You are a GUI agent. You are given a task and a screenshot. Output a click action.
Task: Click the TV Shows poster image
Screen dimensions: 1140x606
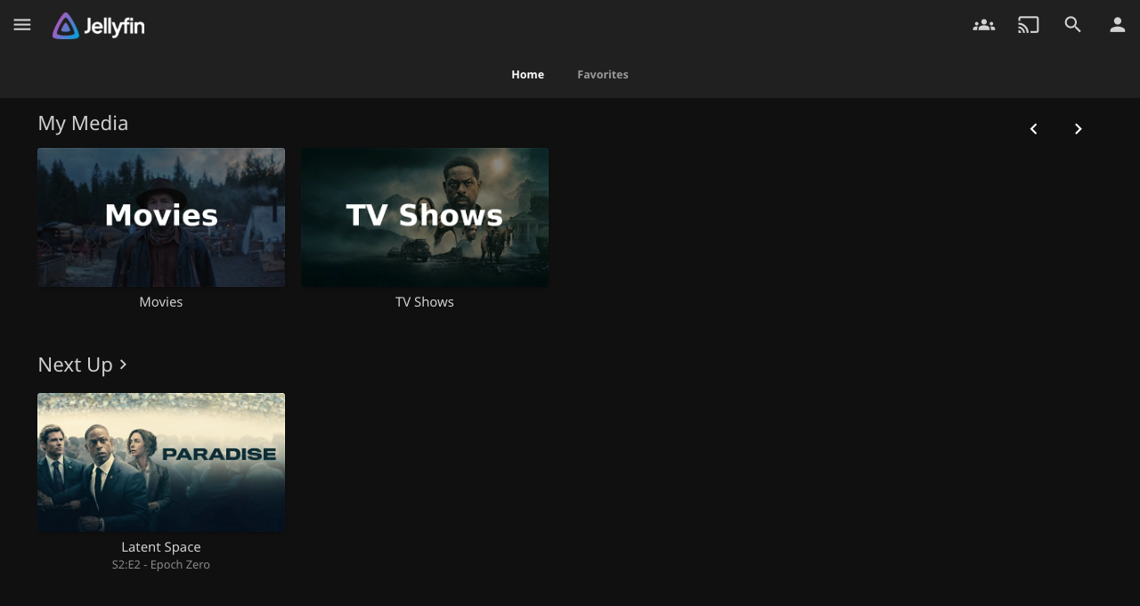coord(425,217)
